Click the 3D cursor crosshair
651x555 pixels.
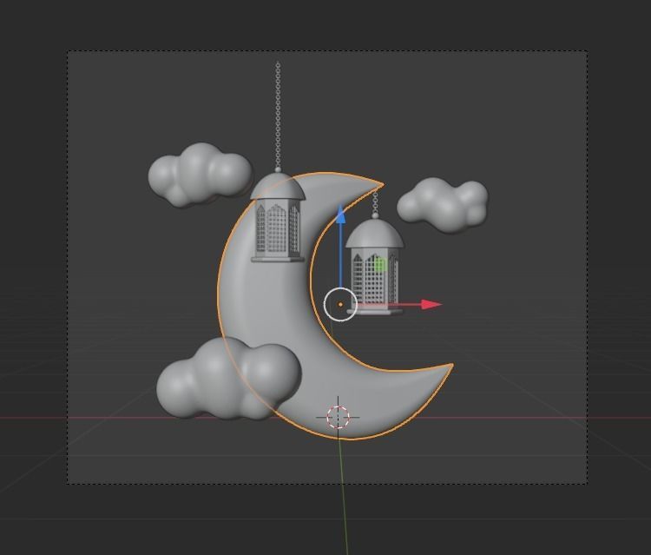pos(338,417)
